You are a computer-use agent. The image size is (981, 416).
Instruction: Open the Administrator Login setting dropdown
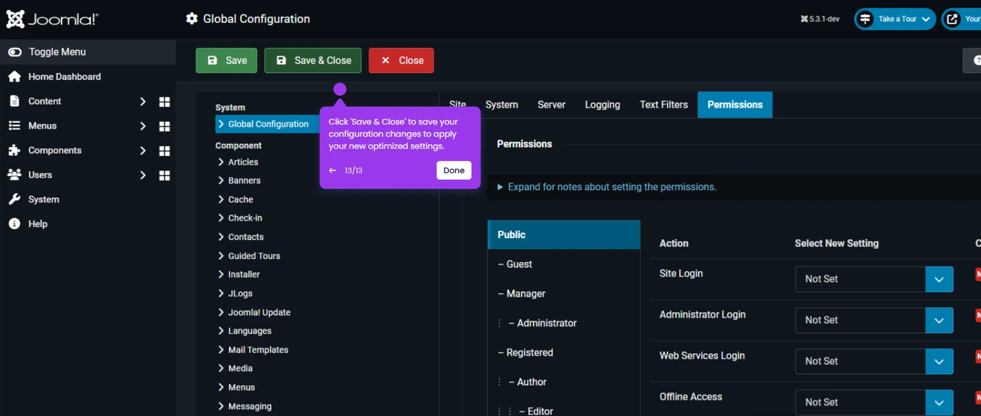click(874, 320)
